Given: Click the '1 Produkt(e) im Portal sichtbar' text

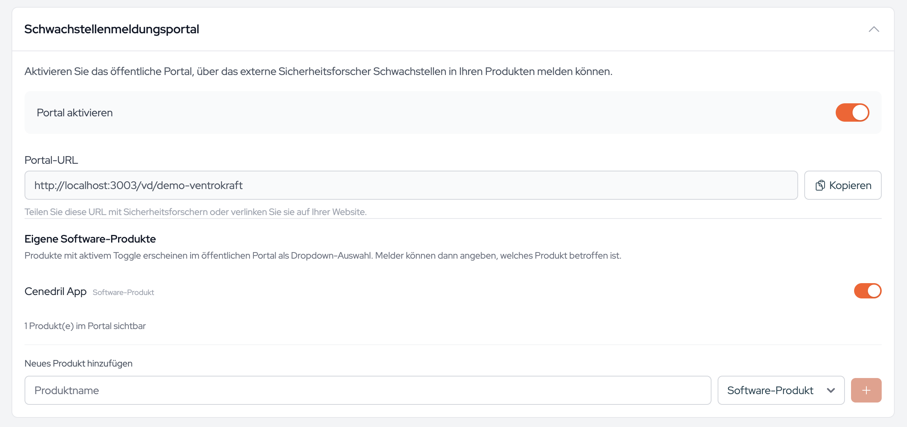Looking at the screenshot, I should 85,326.
